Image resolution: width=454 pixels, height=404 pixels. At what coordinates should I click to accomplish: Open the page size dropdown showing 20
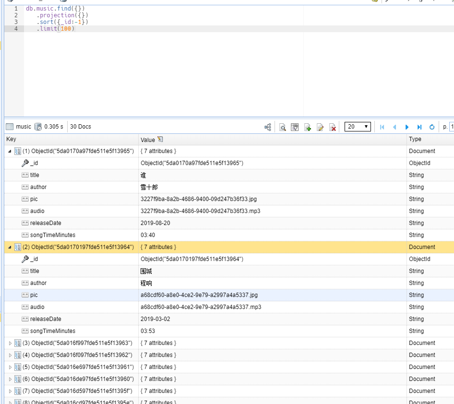click(x=358, y=127)
